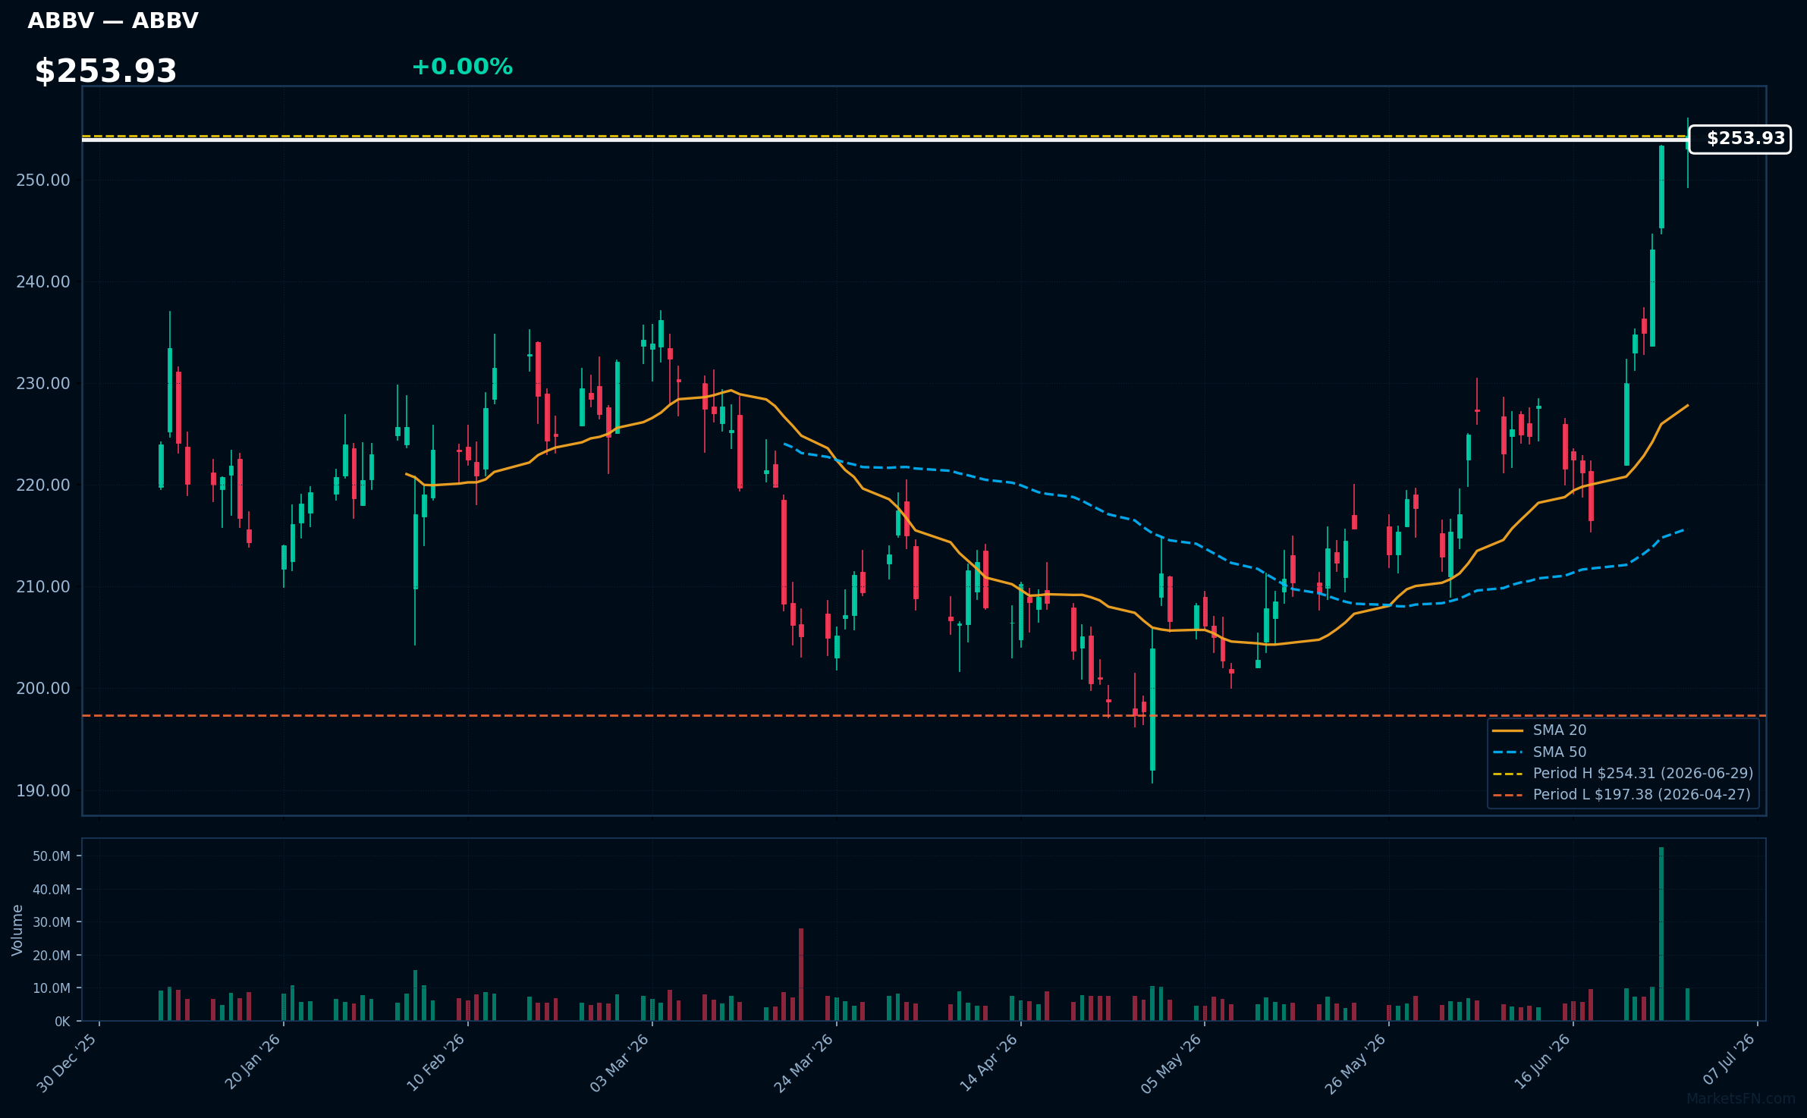
Task: Click the 20.0M volume axis label
Action: [x=51, y=955]
